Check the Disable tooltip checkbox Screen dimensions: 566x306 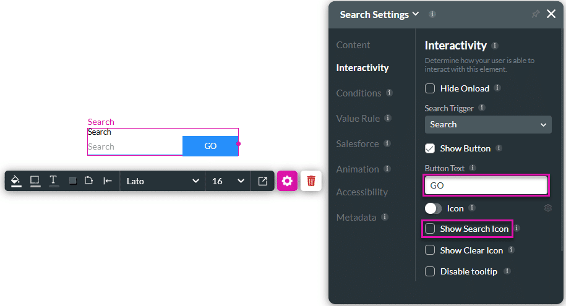(x=429, y=271)
